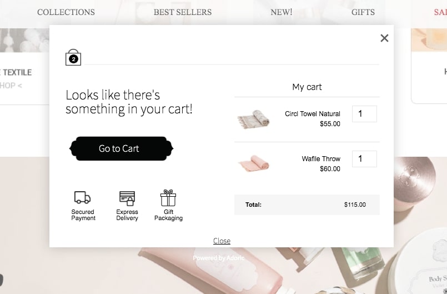
Task: Click the Powered by Adoric link
Action: [219, 258]
